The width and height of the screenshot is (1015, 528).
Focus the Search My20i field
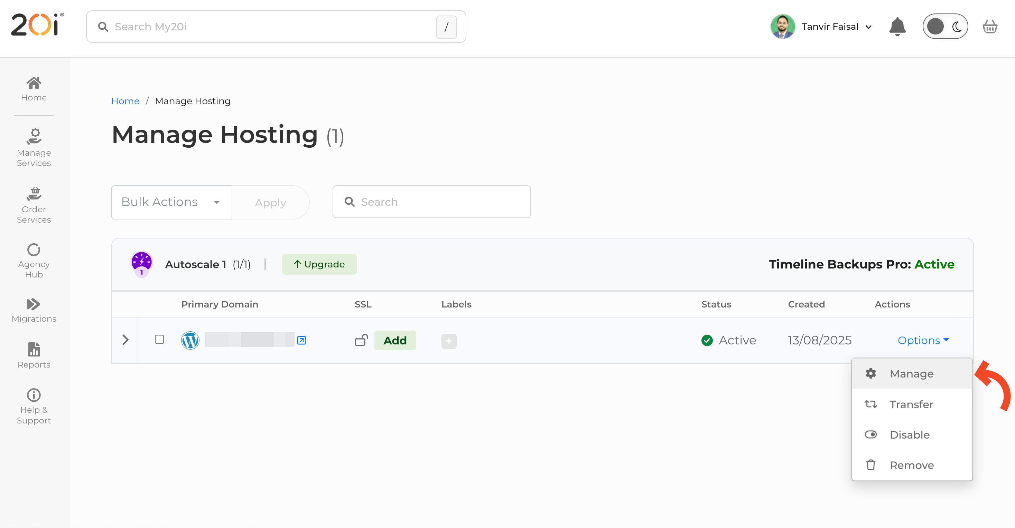(276, 26)
